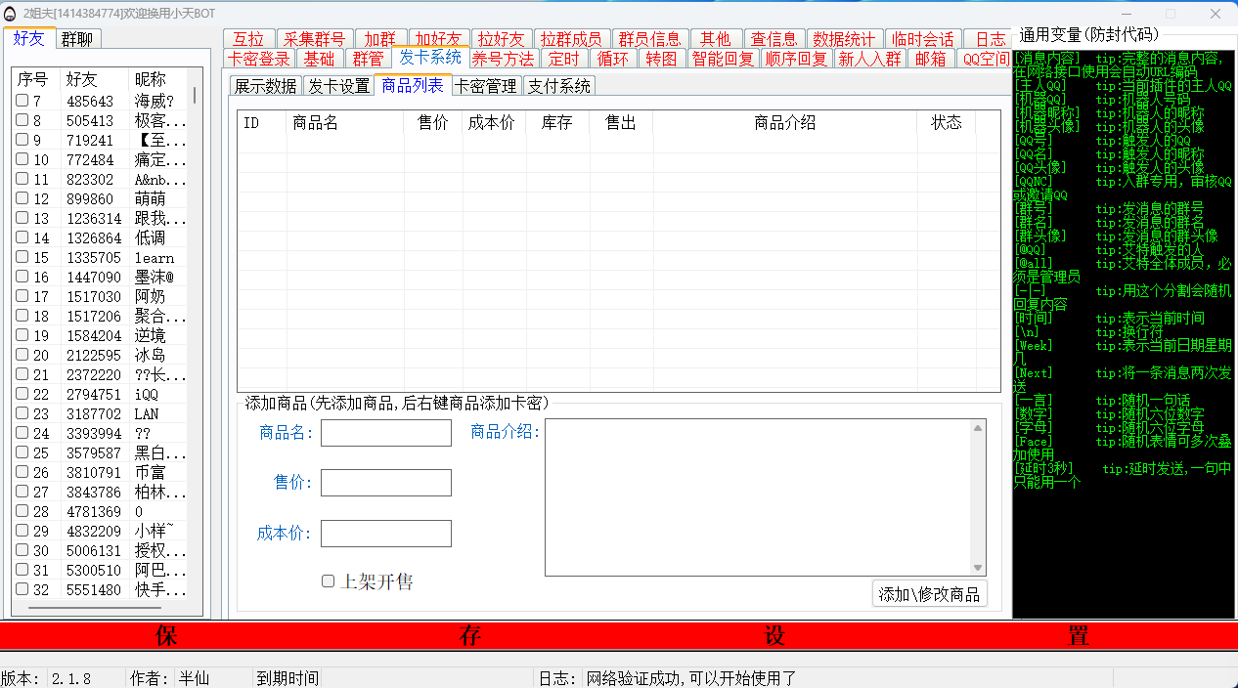Focus the 售价 text box
1238x688 pixels.
pyautogui.click(x=385, y=483)
